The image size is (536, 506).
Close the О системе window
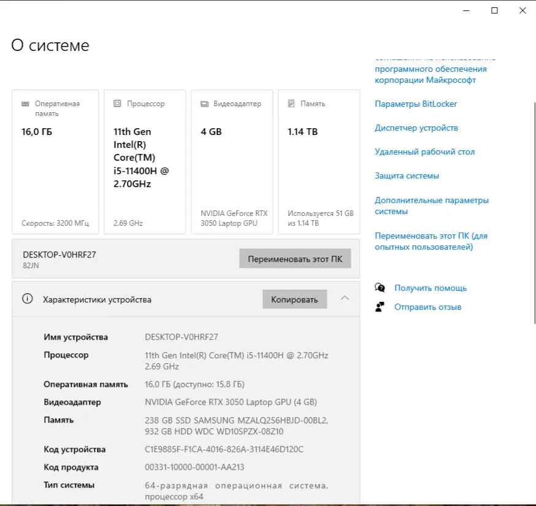[523, 10]
